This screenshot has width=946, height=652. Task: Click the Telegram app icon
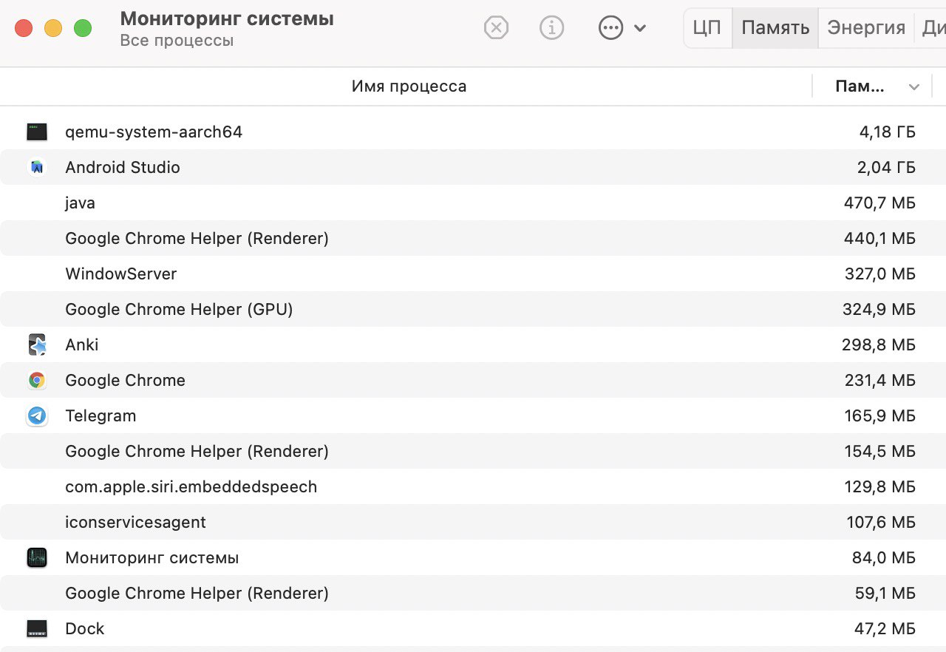coord(37,415)
